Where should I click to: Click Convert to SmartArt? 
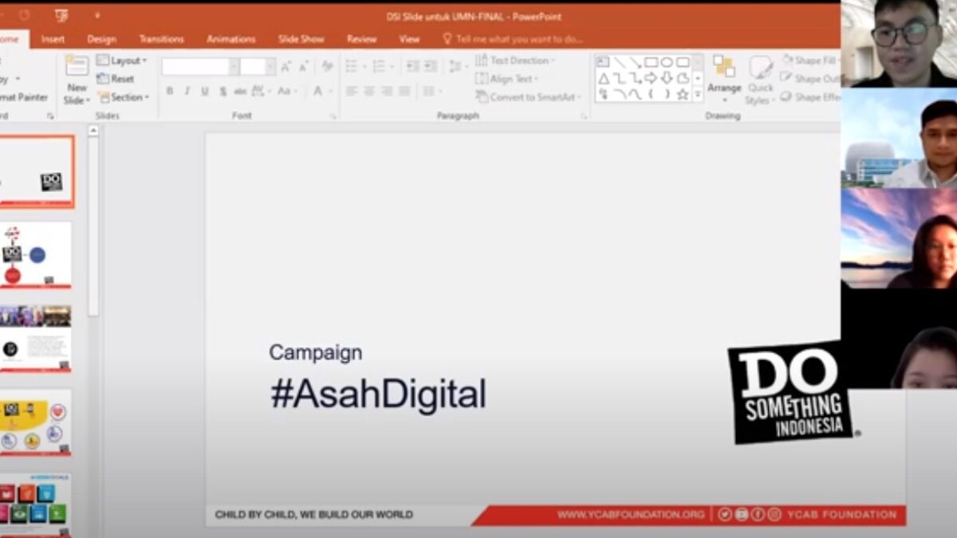(x=528, y=97)
